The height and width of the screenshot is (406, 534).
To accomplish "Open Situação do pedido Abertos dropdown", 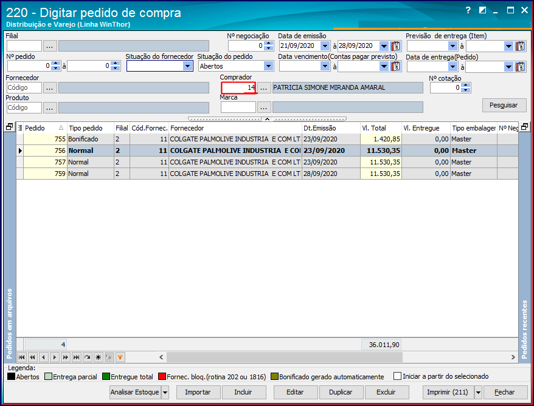I will click(268, 66).
